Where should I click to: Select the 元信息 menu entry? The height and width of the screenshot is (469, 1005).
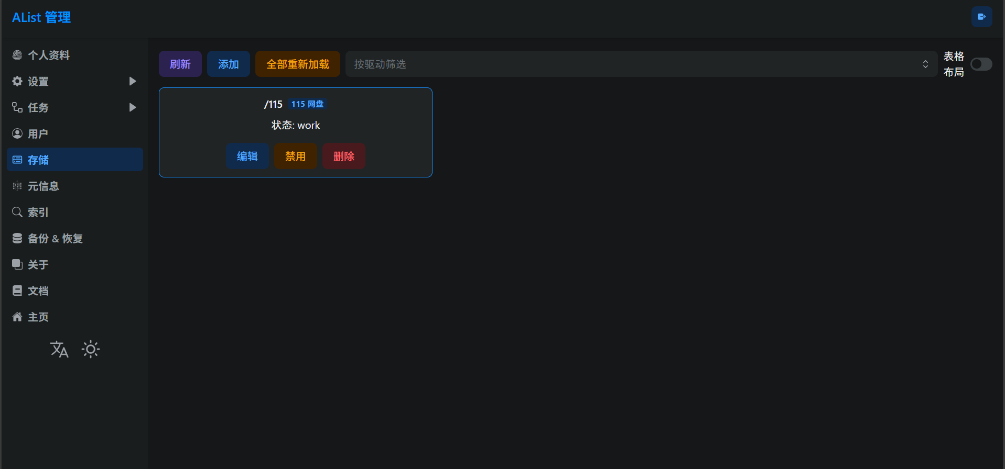point(75,186)
